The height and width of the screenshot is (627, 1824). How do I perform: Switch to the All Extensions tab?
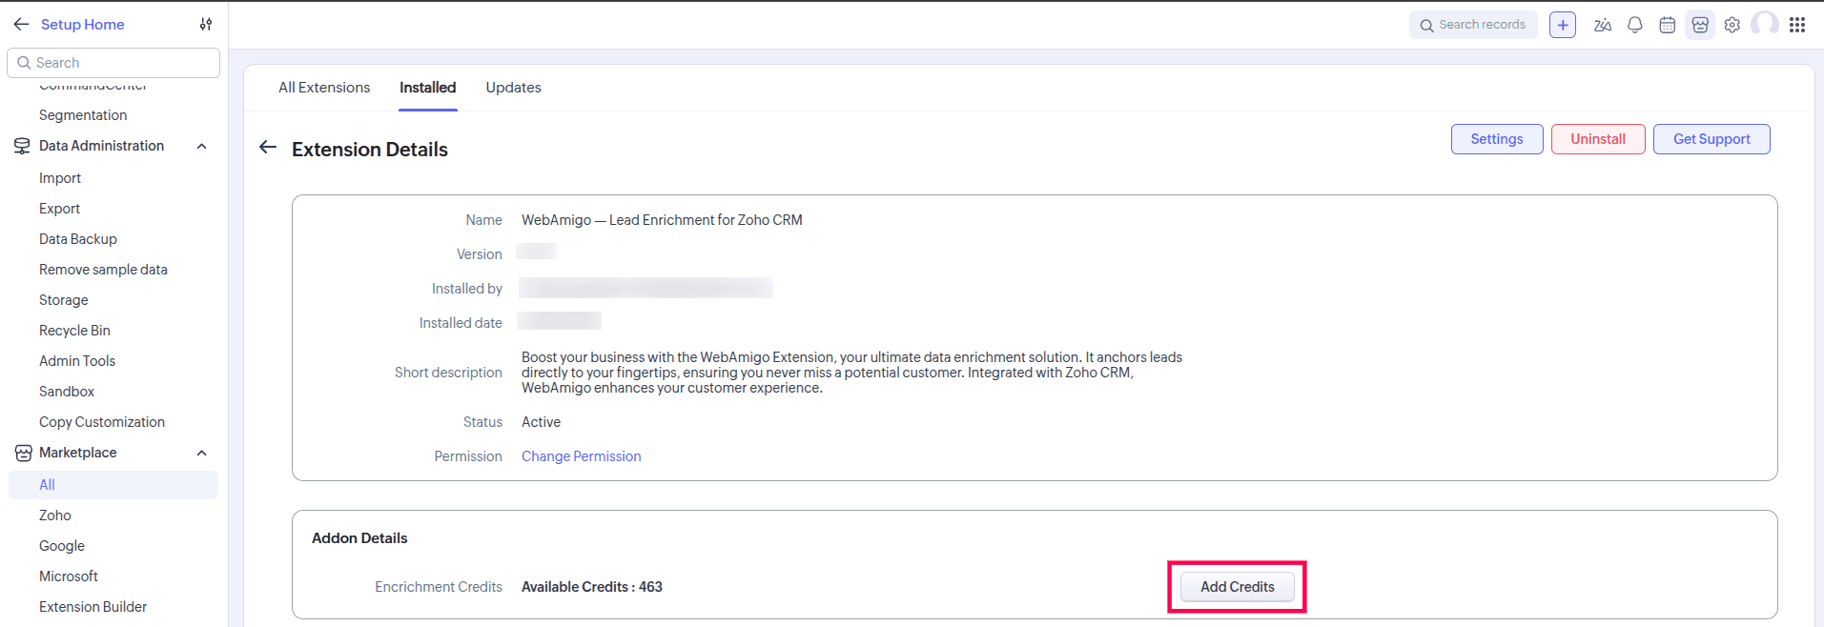[x=324, y=88]
